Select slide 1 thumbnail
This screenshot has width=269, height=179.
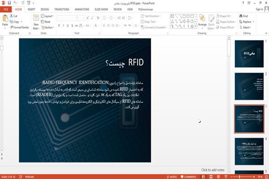[249, 54]
